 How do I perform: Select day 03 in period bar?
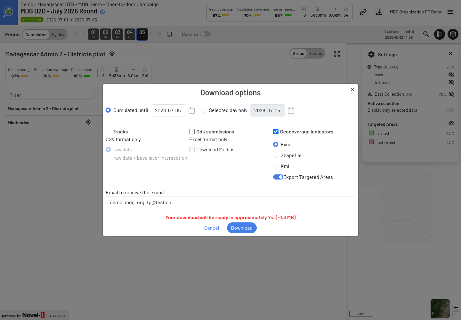click(x=118, y=34)
